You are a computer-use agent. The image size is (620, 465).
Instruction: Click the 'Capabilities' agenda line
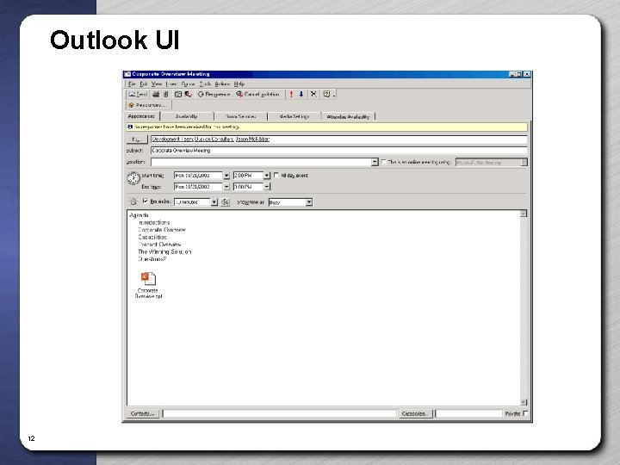click(x=152, y=238)
